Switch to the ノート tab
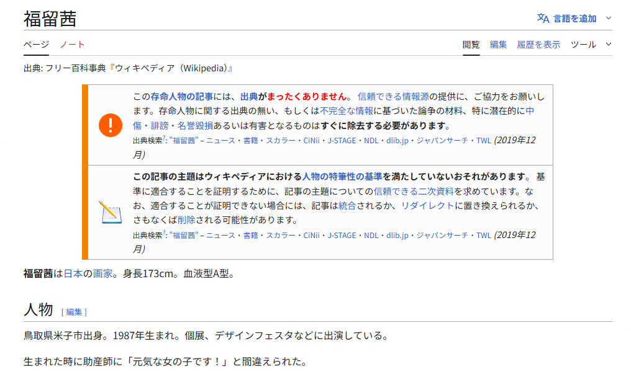The image size is (631, 377). [72, 45]
